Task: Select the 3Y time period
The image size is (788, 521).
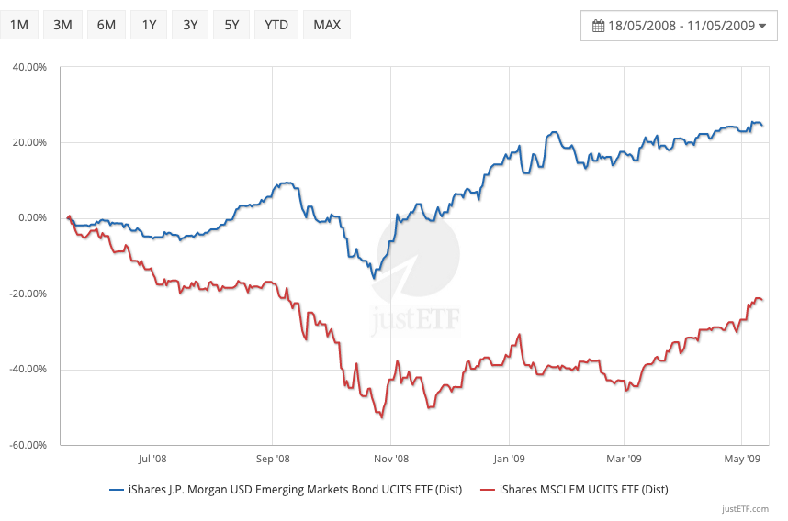Action: tap(190, 25)
